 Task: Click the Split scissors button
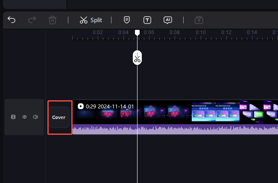click(x=91, y=20)
